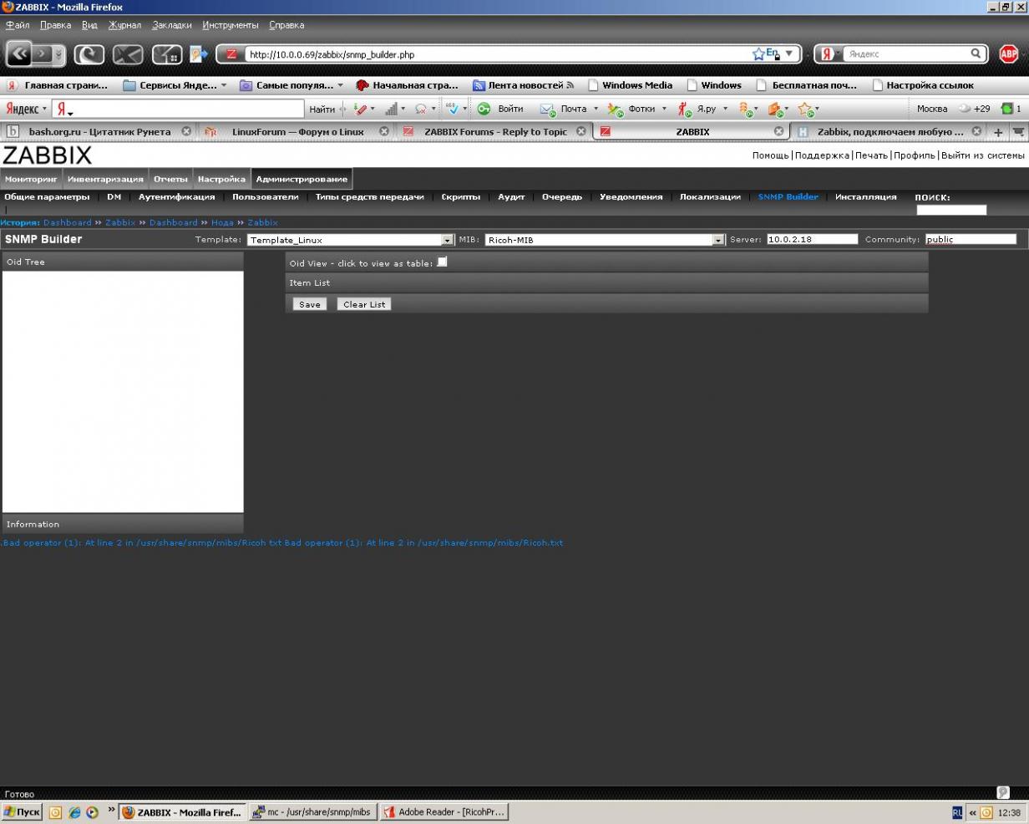The width and height of the screenshot is (1029, 824).
Task: Open Internet Explorer from the quick launch
Action: (73, 812)
